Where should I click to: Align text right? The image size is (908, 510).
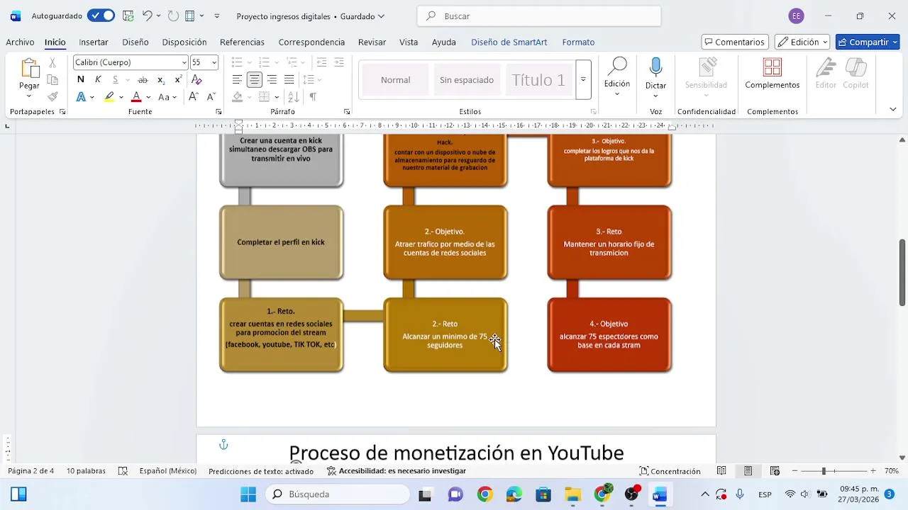pos(272,79)
